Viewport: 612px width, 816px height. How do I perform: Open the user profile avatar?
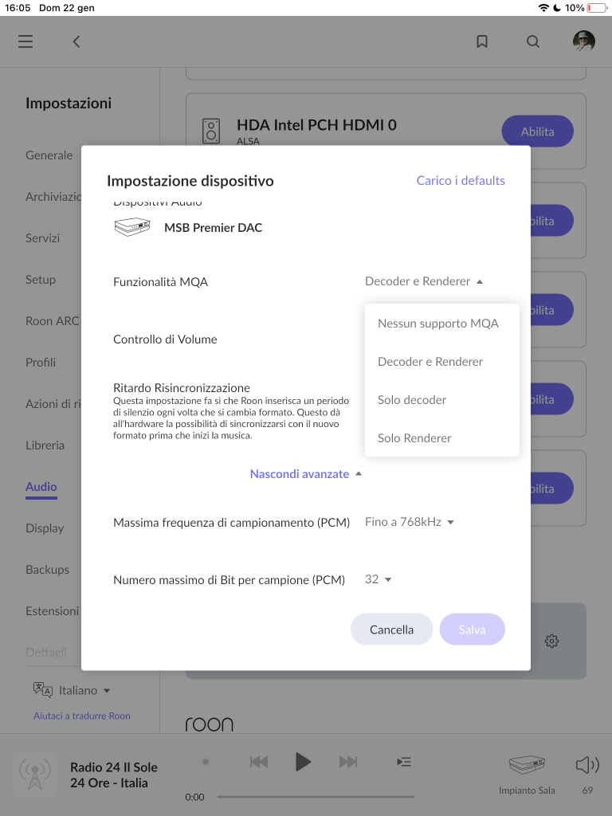pos(584,41)
